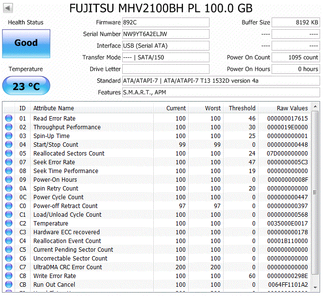
Task: Click the Standard field ATA/ATAPI-7
Action: [x=221, y=81]
